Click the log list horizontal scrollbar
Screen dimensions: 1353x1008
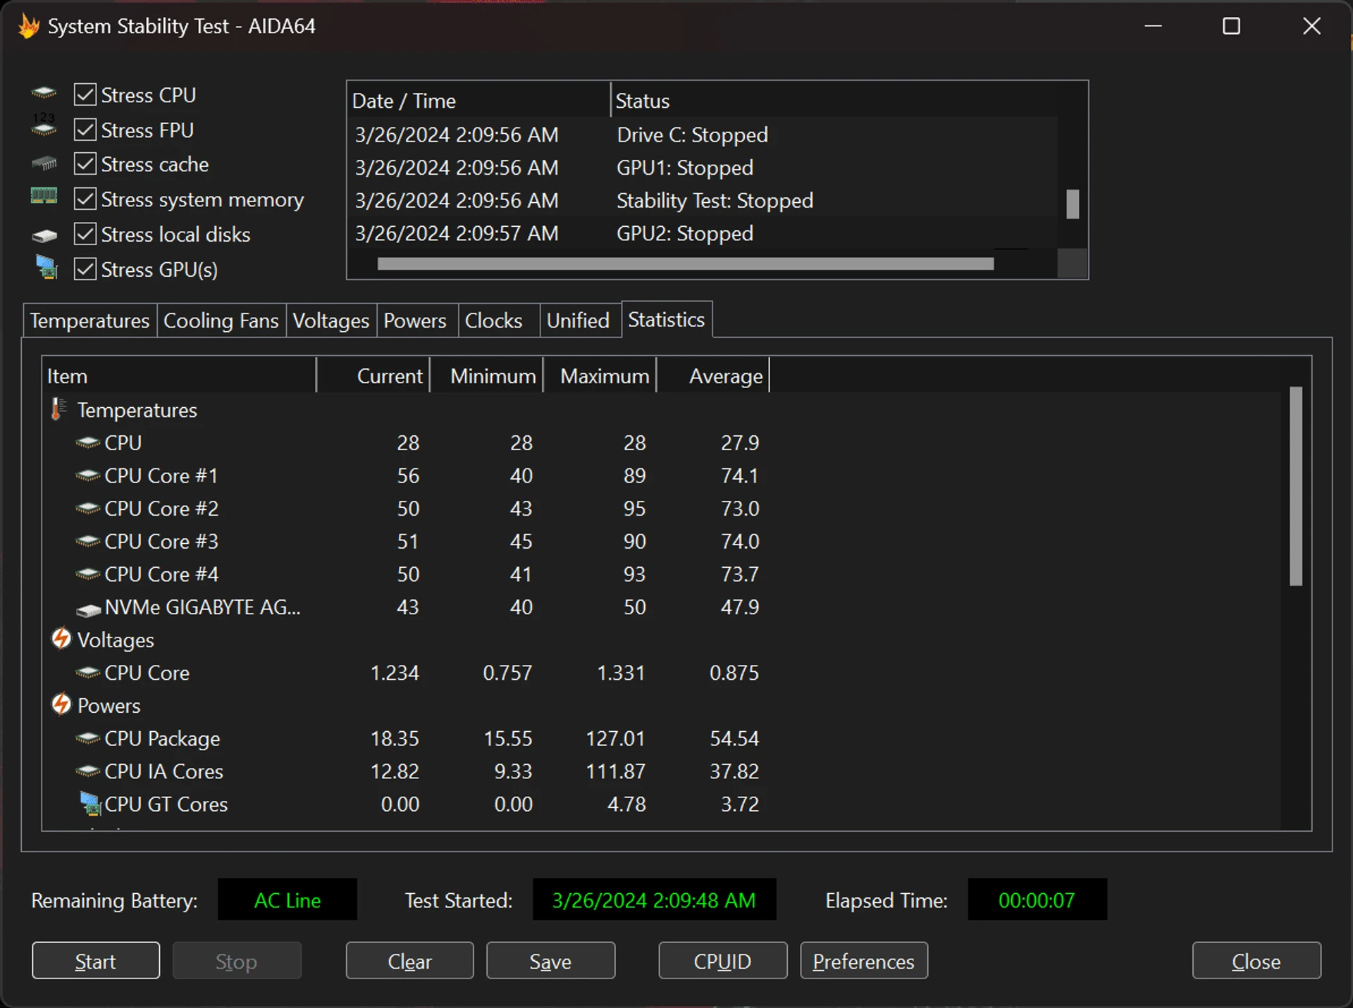pos(686,264)
